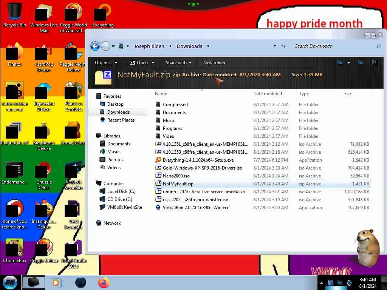387x290 pixels.
Task: Open the Share with menu
Action: [179, 63]
